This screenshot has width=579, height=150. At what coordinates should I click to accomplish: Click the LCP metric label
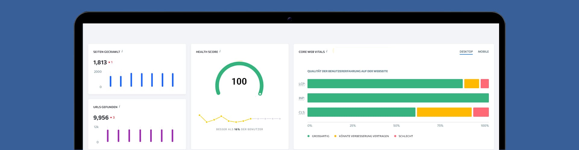click(x=302, y=84)
